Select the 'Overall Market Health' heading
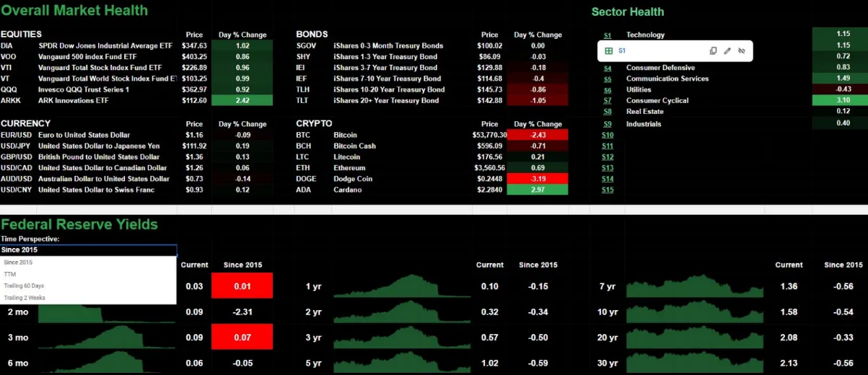Viewport: 868px width, 375px height. coord(74,10)
